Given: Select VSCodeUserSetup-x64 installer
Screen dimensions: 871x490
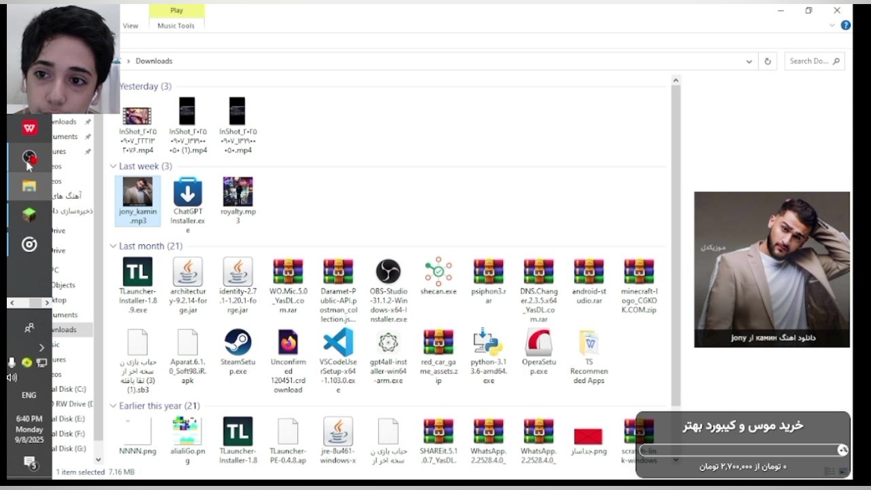Looking at the screenshot, I should click(338, 361).
